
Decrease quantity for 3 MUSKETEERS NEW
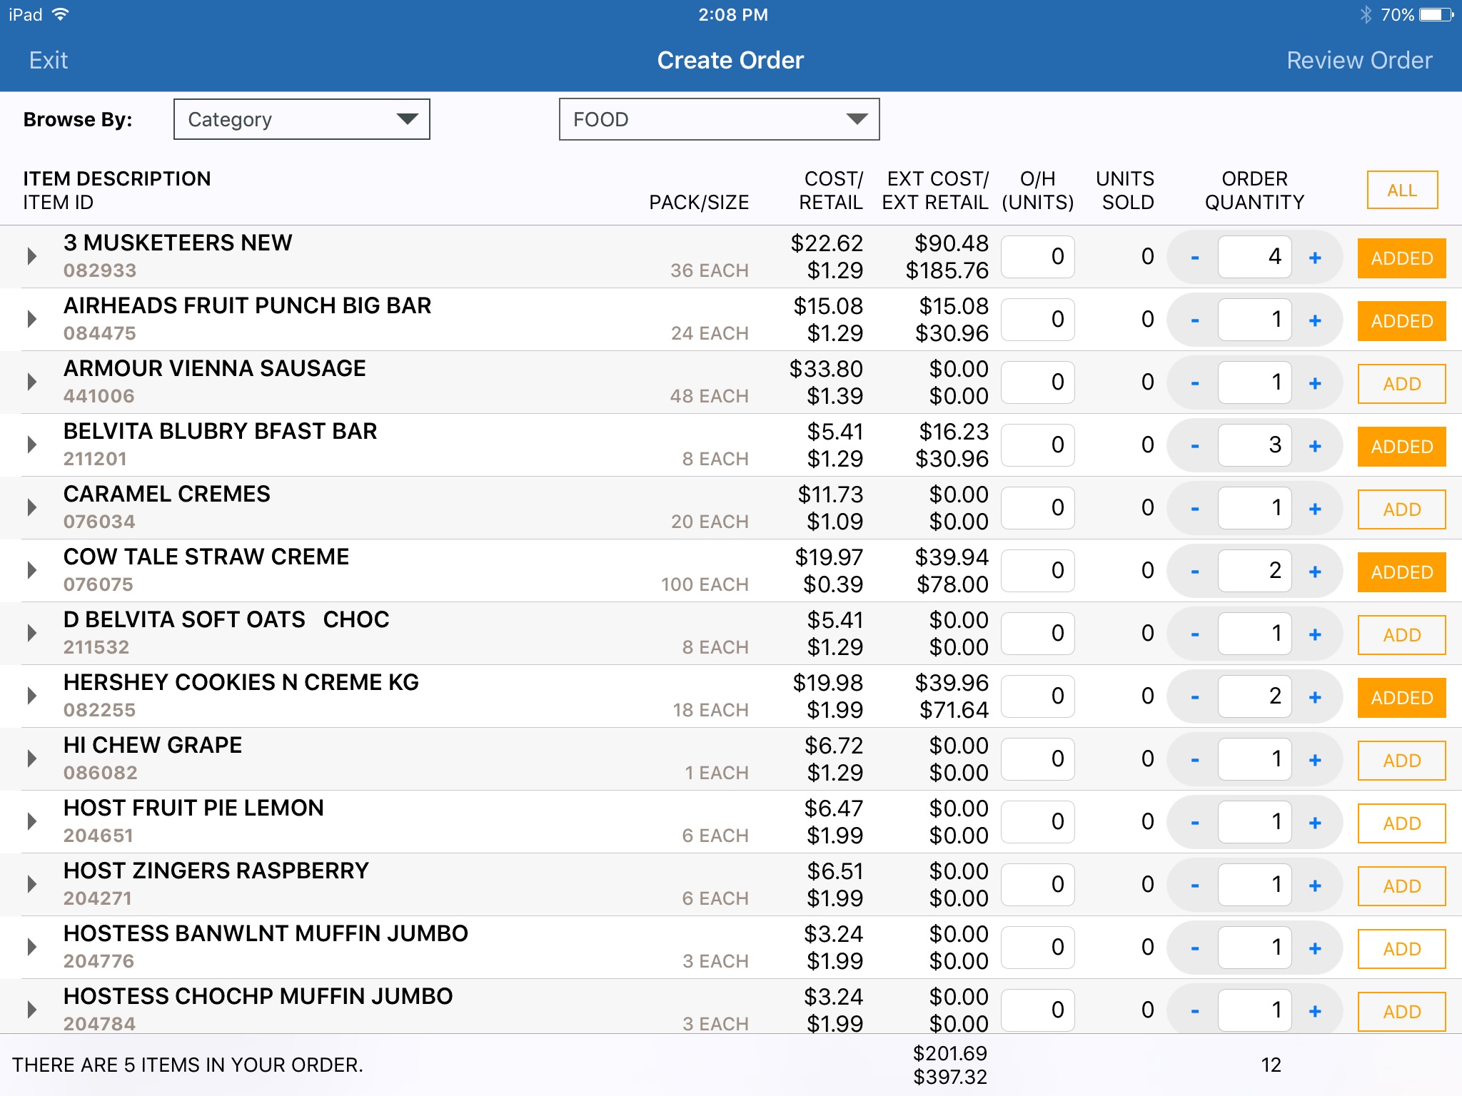click(1194, 258)
